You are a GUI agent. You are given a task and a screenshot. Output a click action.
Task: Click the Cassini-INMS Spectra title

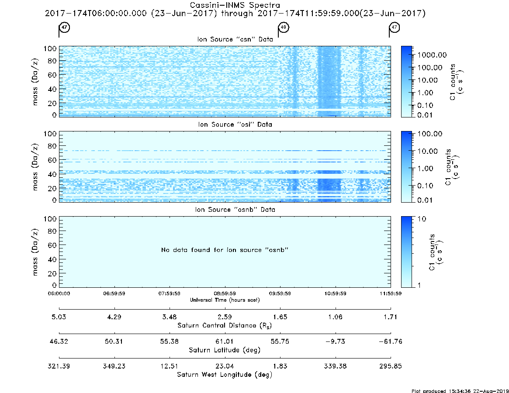tap(235, 5)
